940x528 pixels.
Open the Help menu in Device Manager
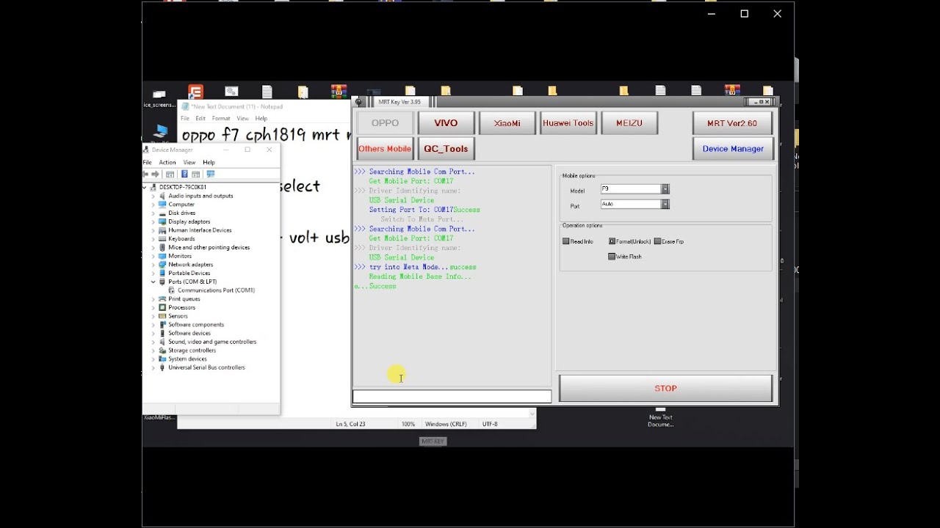(209, 162)
